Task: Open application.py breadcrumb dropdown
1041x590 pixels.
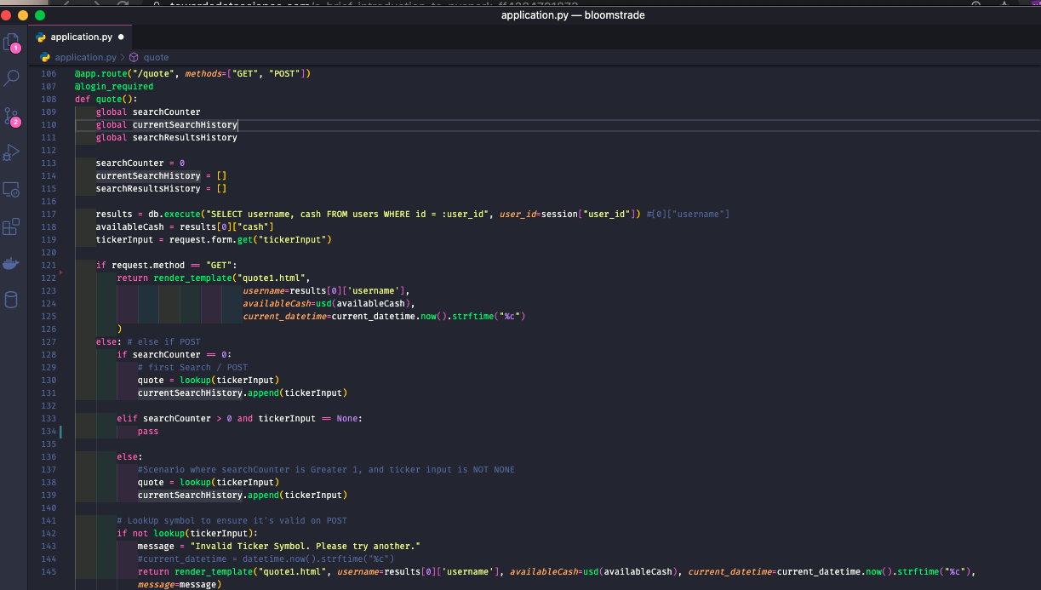Action: pos(85,58)
